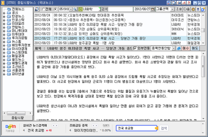
Task: Open news row 'LG화학 청주공장 폭발…1명 사망'
Action: point(117,43)
